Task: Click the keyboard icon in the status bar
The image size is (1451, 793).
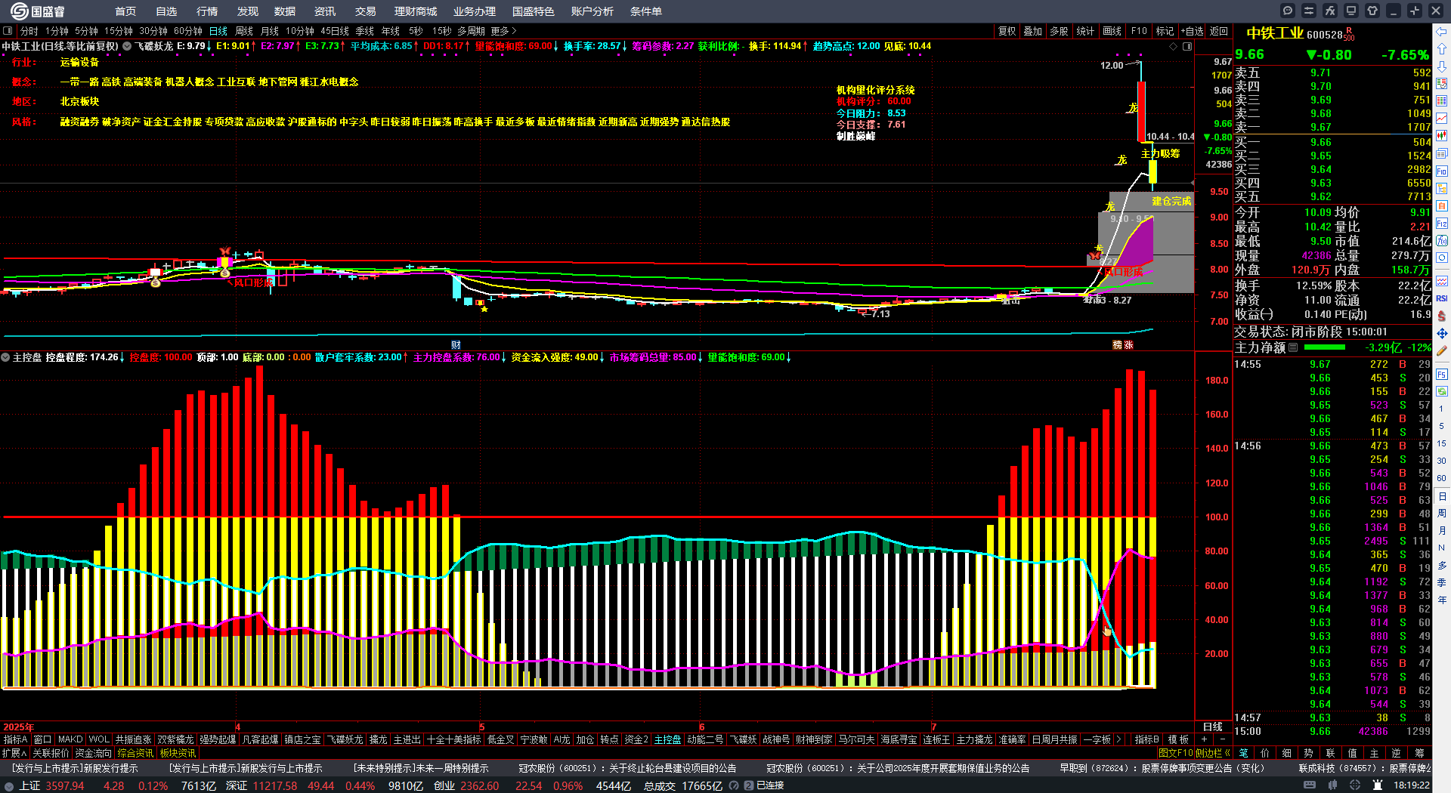Action: 1310,785
